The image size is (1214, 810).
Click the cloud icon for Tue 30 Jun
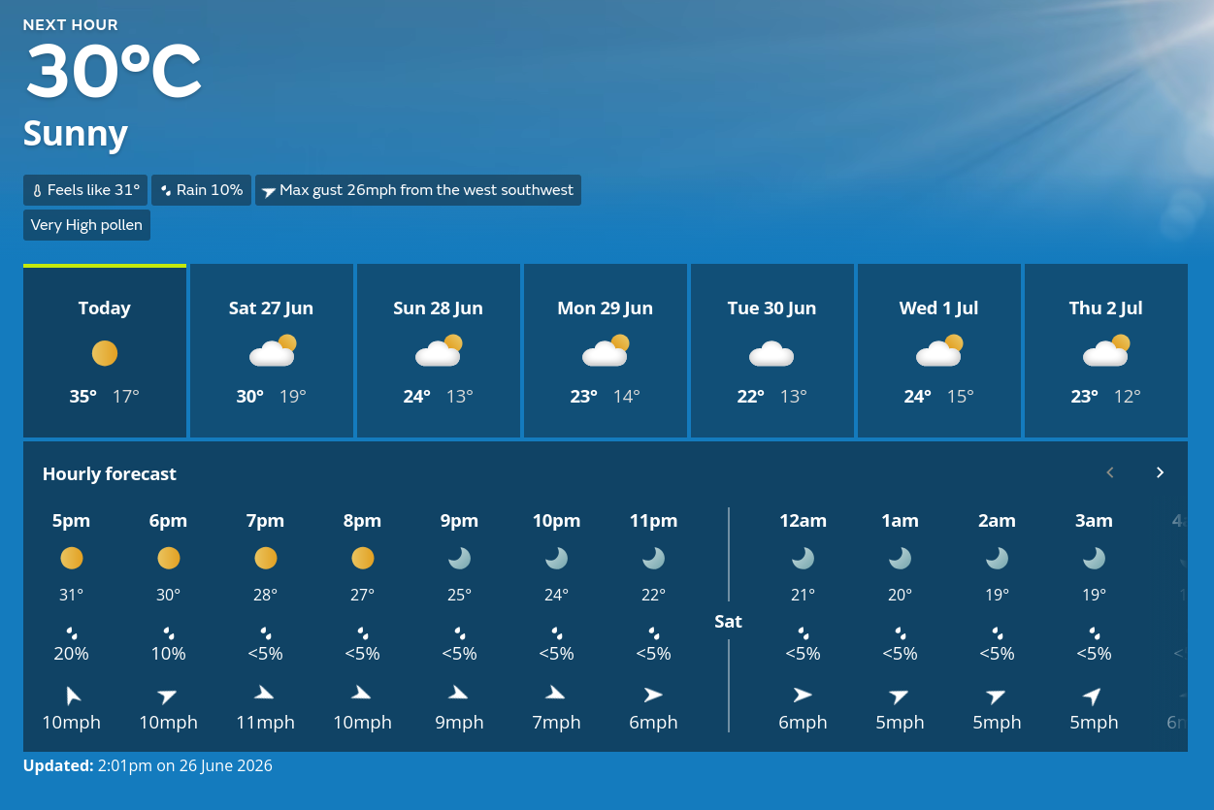(x=772, y=353)
